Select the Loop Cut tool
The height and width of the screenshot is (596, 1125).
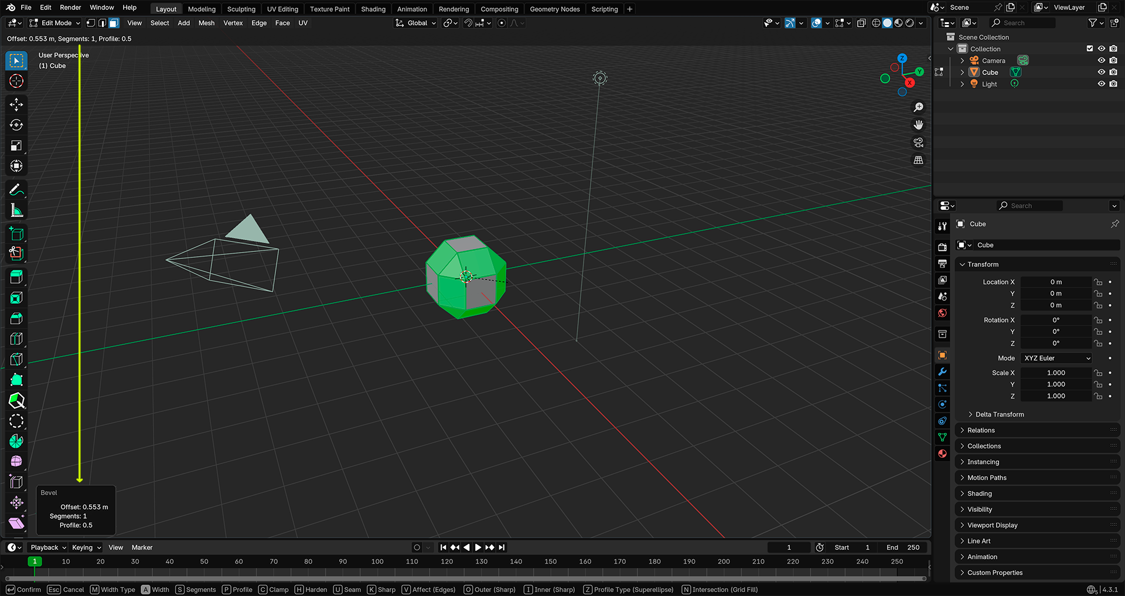click(x=16, y=339)
